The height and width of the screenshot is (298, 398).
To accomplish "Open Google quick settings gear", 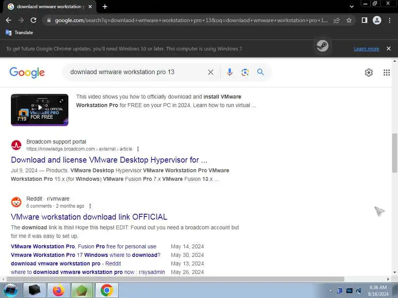I will [x=369, y=73].
